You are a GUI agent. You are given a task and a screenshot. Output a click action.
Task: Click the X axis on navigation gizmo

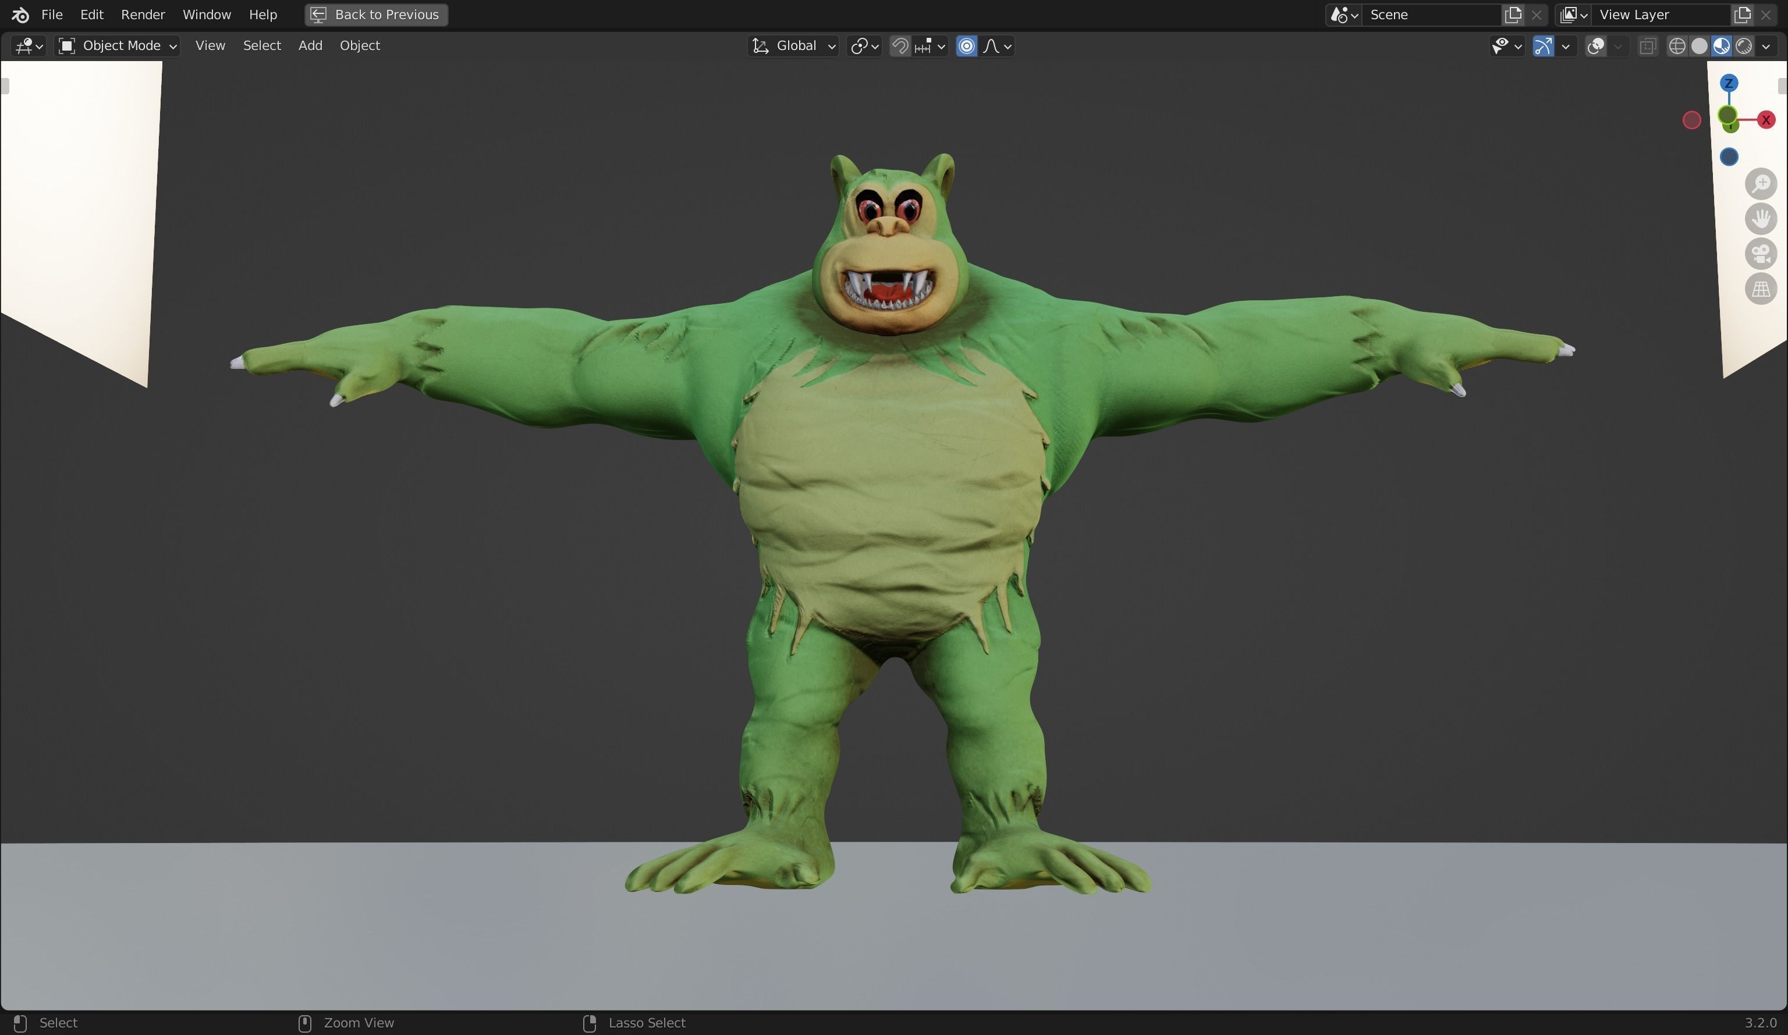point(1766,120)
